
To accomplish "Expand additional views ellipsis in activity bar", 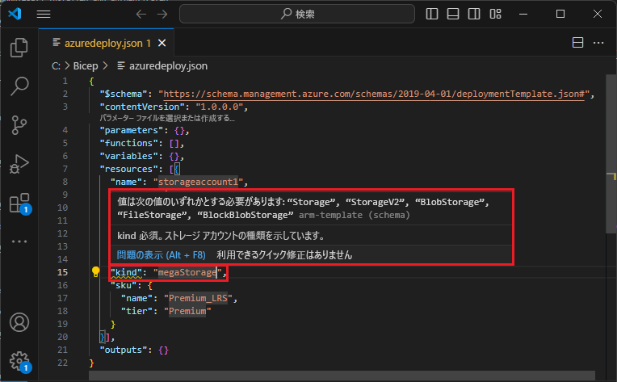I will click(19, 241).
